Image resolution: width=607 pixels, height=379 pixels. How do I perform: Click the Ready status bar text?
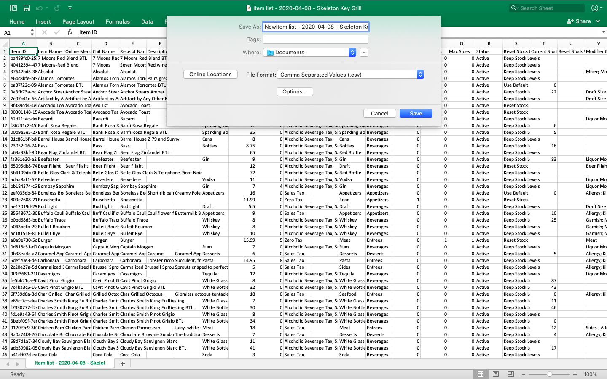17,374
